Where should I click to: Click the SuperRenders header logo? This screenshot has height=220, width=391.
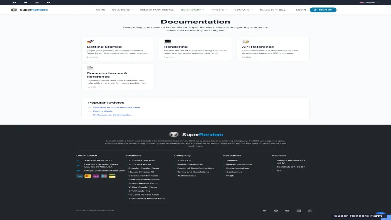point(29,10)
